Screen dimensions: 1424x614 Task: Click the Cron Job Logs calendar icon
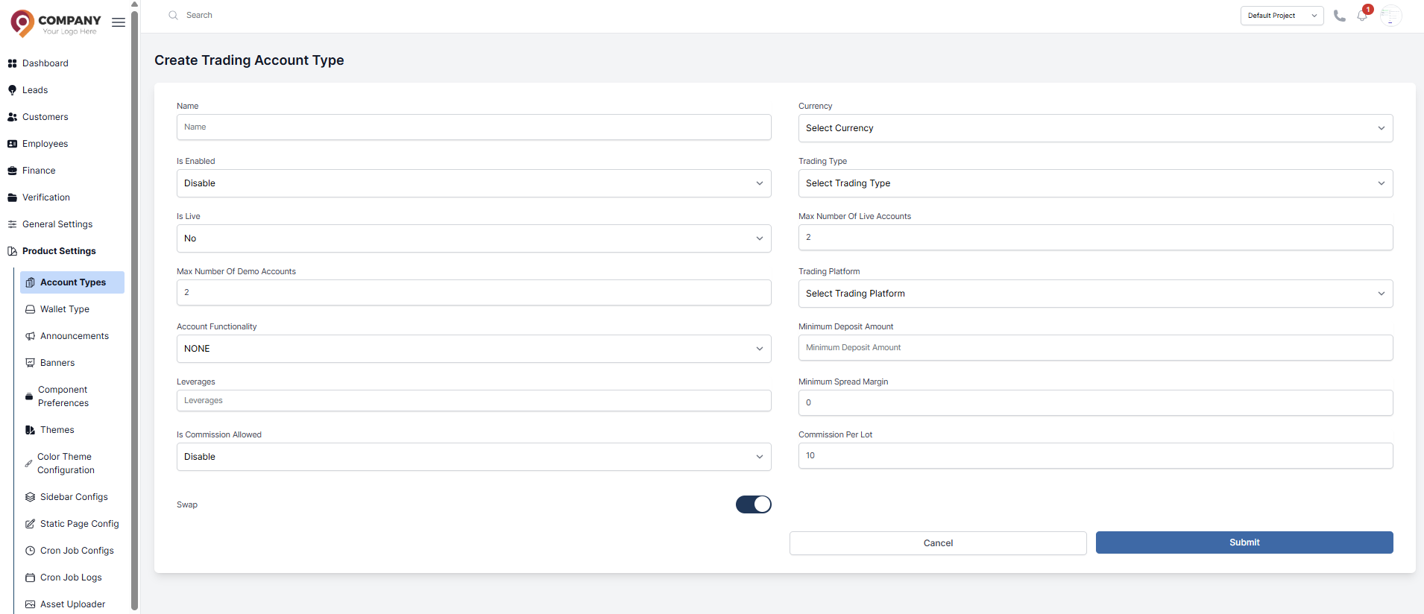pos(30,577)
